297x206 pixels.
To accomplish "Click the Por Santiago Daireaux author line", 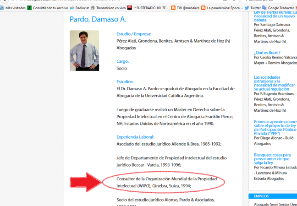I will point(272,25).
